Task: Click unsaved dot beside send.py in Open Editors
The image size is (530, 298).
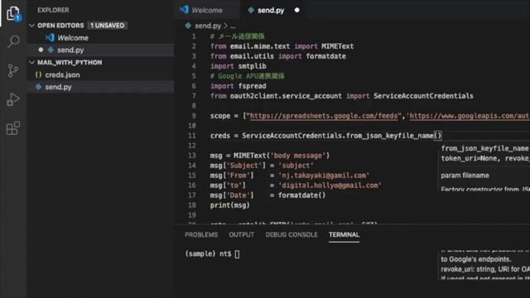Action: click(41, 50)
